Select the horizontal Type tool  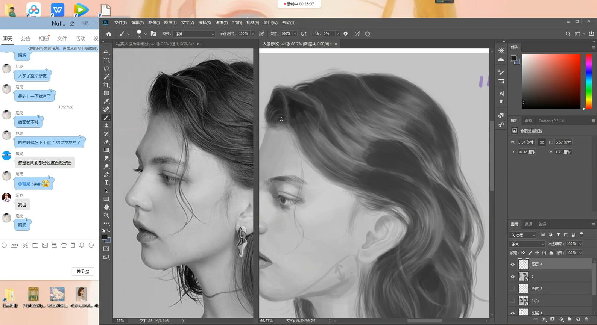(106, 183)
